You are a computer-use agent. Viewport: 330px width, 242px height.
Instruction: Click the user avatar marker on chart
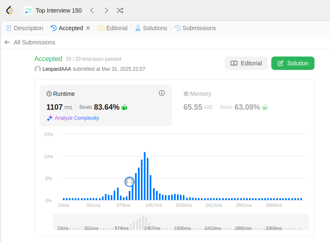130,182
